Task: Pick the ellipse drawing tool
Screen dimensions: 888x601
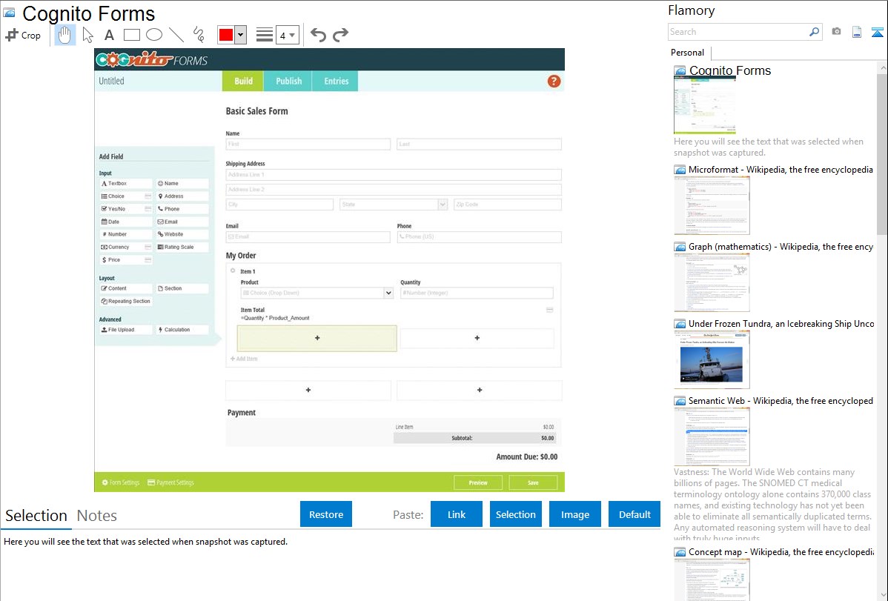Action: [x=154, y=35]
